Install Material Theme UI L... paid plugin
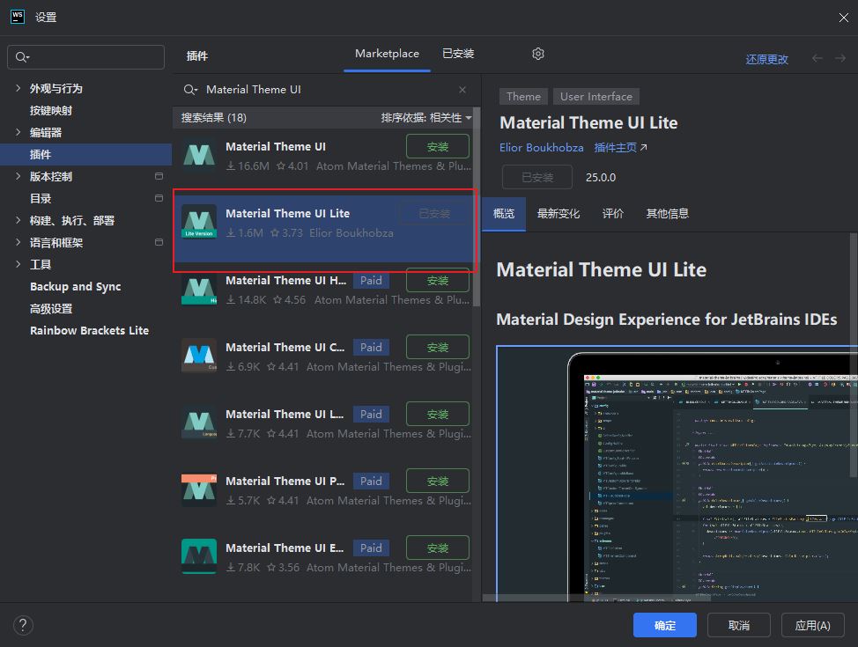 (438, 414)
